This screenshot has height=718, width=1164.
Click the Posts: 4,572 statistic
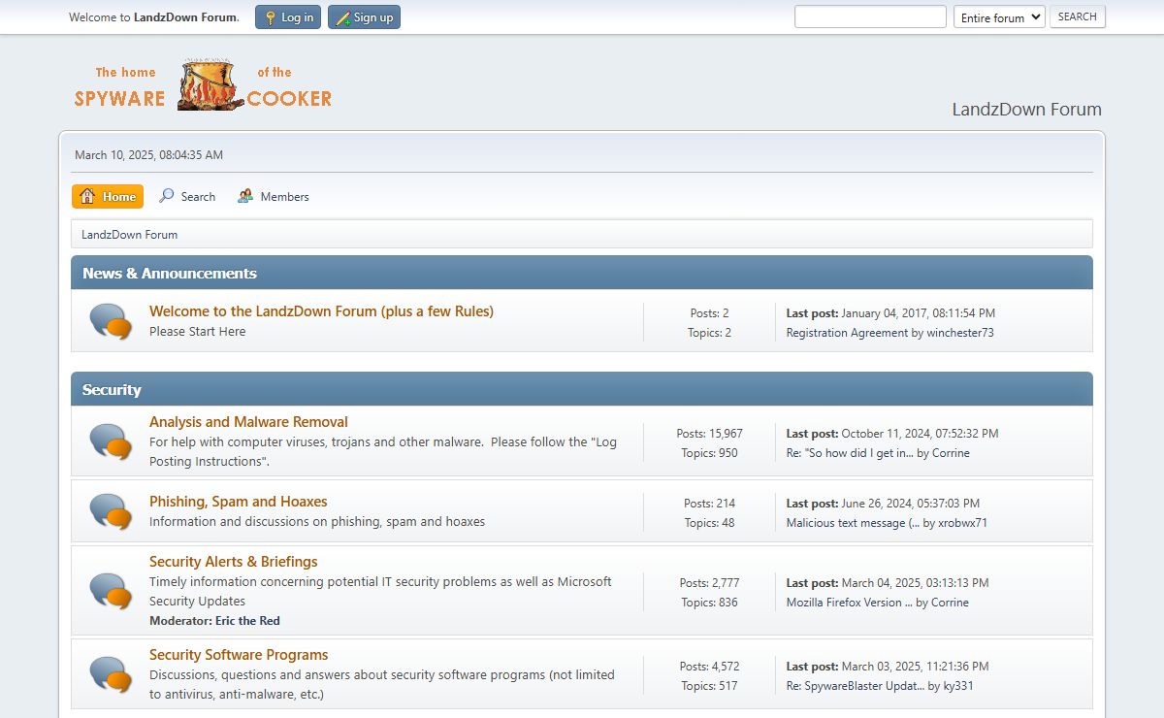pos(709,667)
